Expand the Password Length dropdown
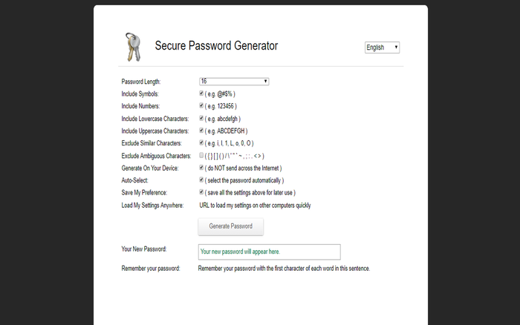Image resolution: width=520 pixels, height=325 pixels. (x=233, y=81)
